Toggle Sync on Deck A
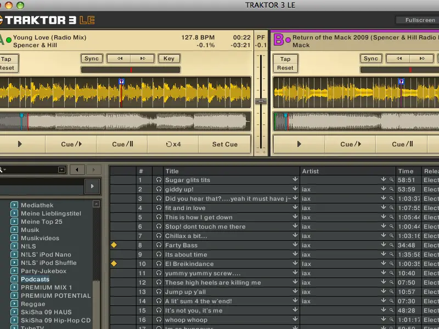The image size is (439, 329). [92, 59]
